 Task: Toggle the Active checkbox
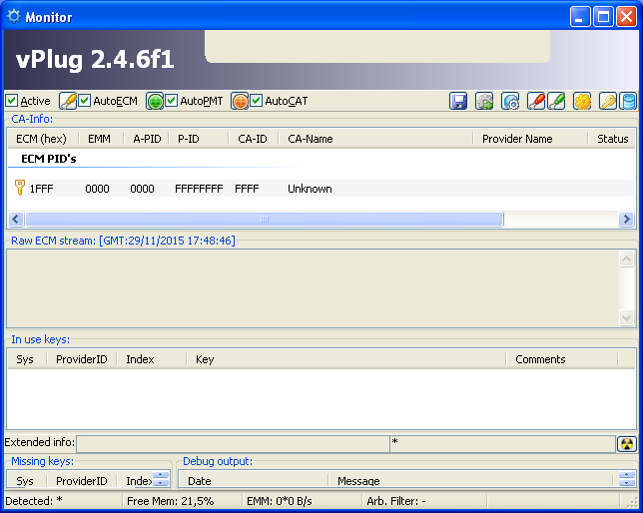click(x=12, y=101)
